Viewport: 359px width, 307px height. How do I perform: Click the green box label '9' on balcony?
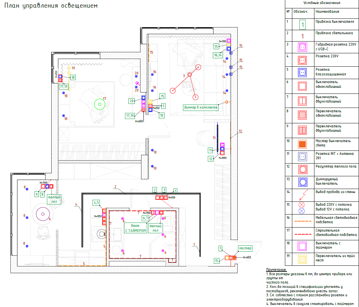pyautogui.click(x=37, y=195)
